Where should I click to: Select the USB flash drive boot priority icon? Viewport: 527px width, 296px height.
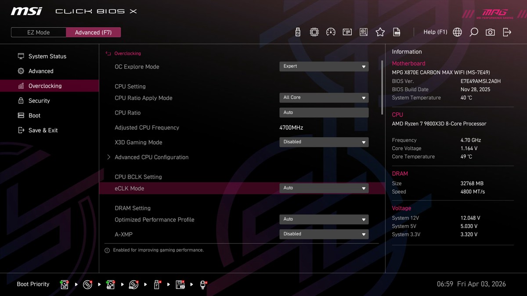click(x=157, y=285)
